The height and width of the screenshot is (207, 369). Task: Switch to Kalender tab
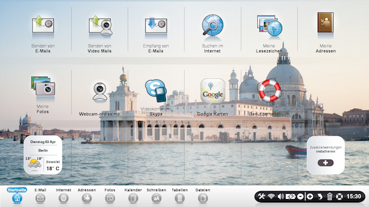(x=133, y=196)
